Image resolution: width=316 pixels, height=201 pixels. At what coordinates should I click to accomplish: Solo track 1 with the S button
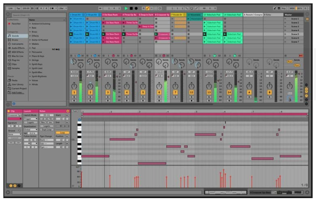(75, 97)
